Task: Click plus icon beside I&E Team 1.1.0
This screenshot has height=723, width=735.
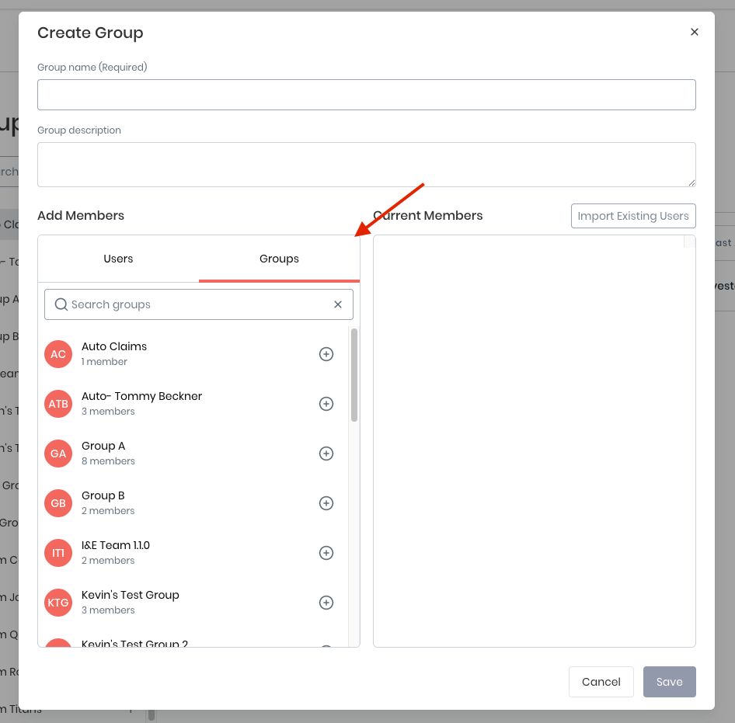Action: pos(326,553)
